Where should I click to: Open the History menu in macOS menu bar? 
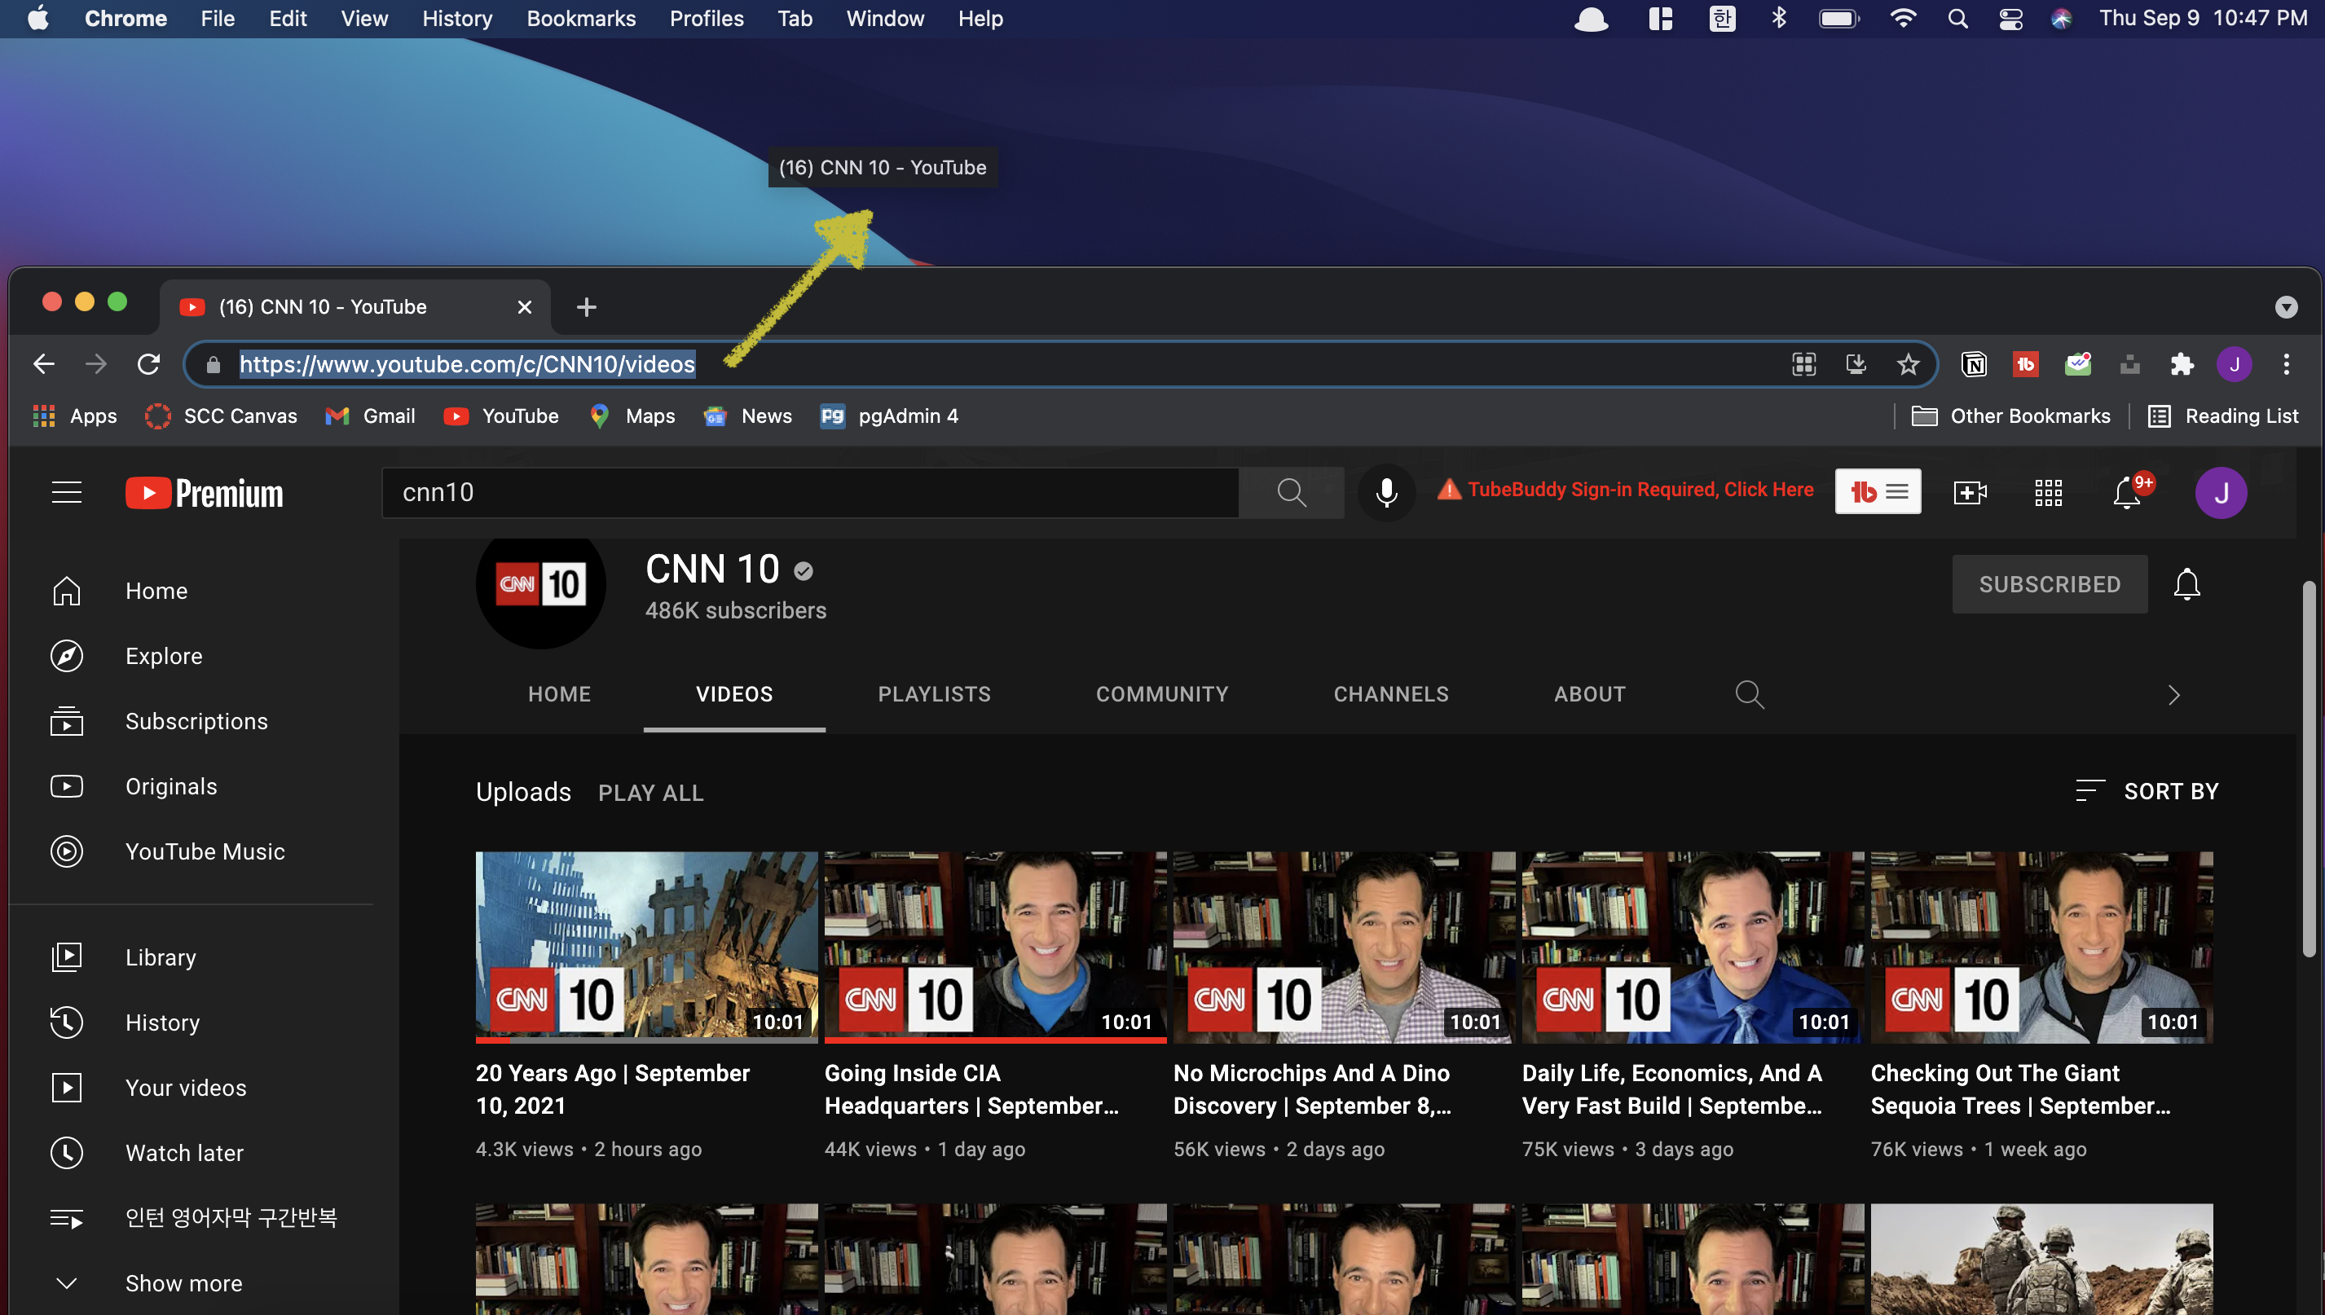pos(457,18)
